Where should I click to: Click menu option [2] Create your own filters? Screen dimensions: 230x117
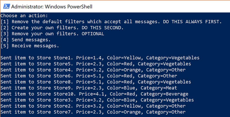[62, 28]
